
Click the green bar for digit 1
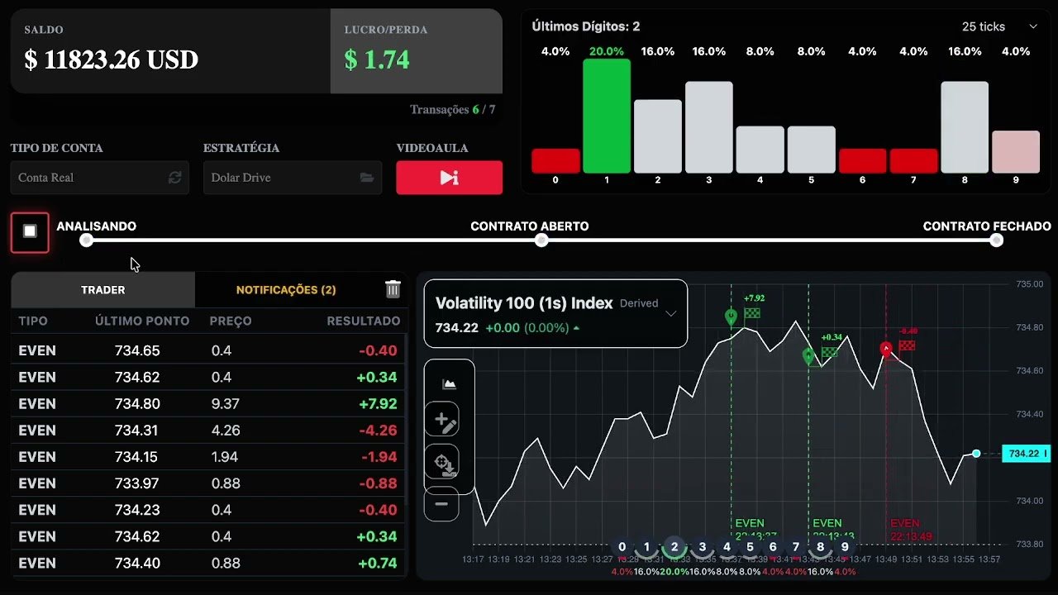click(x=607, y=116)
